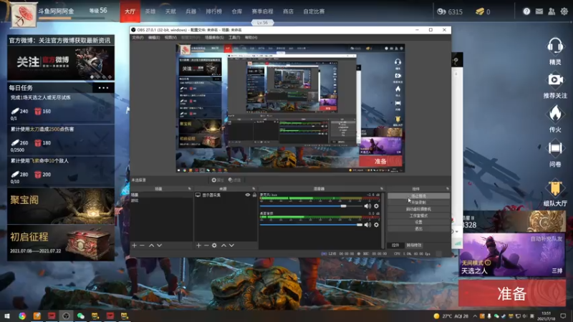This screenshot has height=322, width=573.
Task: Expand the Lv.56 pill at the top of the game
Action: [x=262, y=23]
